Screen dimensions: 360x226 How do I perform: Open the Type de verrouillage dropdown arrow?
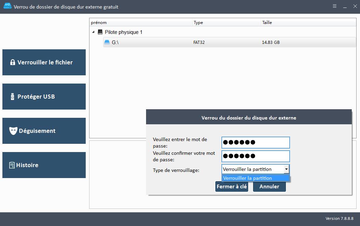point(286,169)
